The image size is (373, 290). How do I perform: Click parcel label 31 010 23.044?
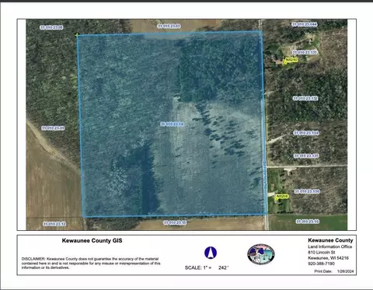(305, 24)
